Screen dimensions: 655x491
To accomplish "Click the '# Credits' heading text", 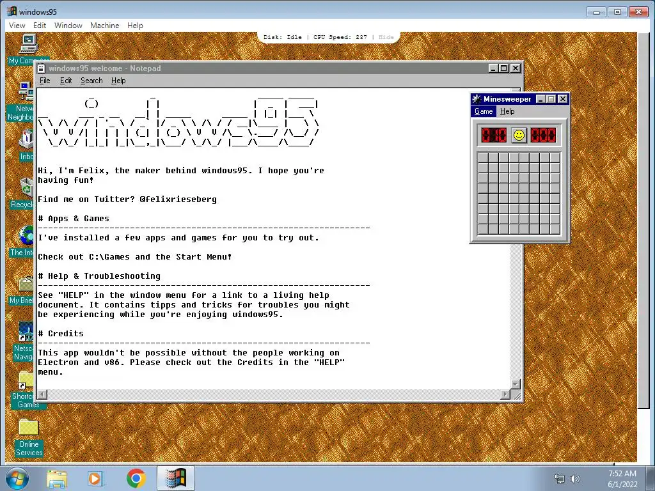I will pyautogui.click(x=61, y=334).
